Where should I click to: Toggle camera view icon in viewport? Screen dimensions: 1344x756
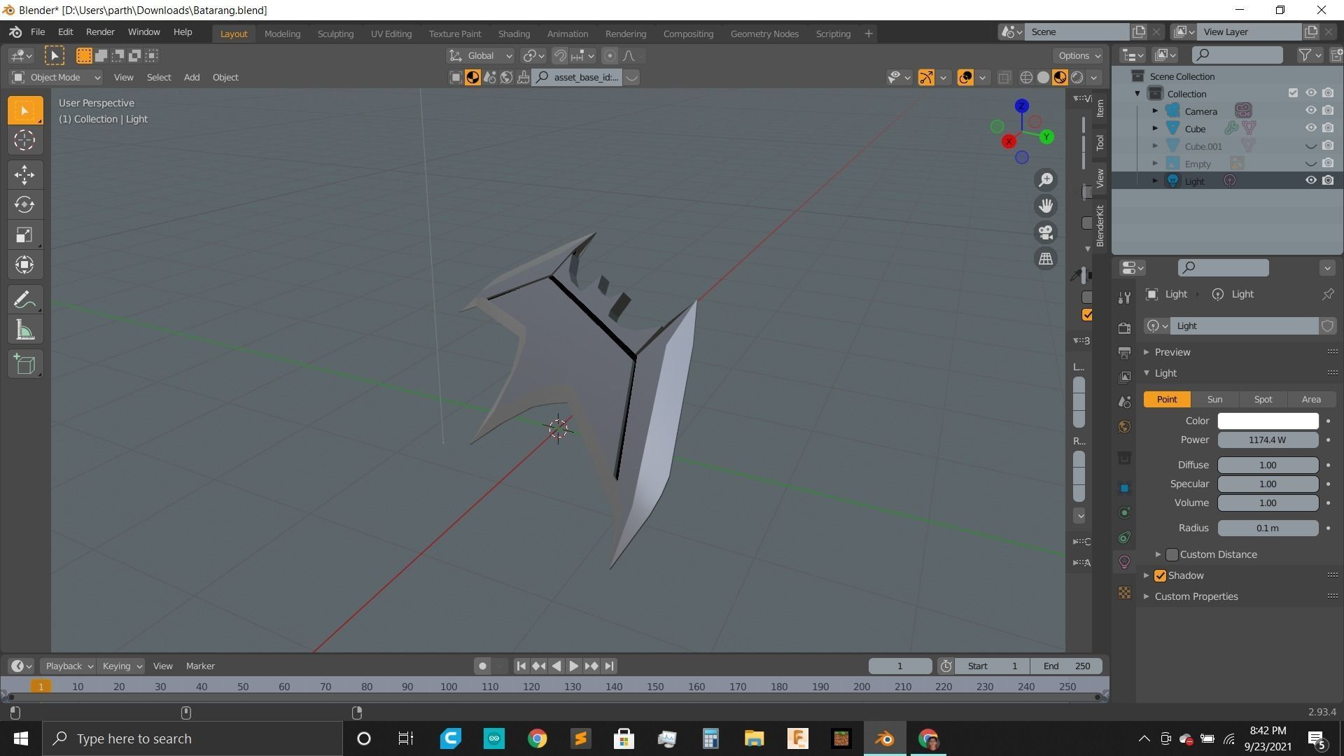1046,232
